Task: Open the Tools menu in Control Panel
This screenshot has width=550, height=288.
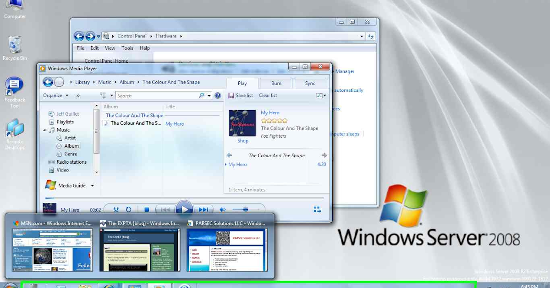Action: click(x=127, y=48)
